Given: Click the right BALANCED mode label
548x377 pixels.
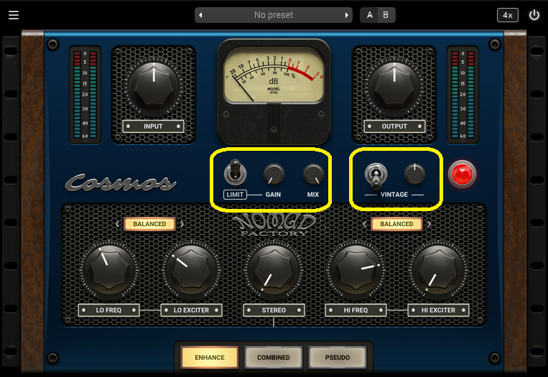Looking at the screenshot, I should tap(396, 224).
